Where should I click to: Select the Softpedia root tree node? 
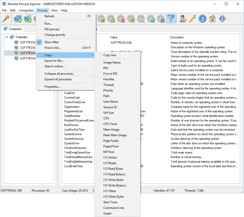point(21,37)
